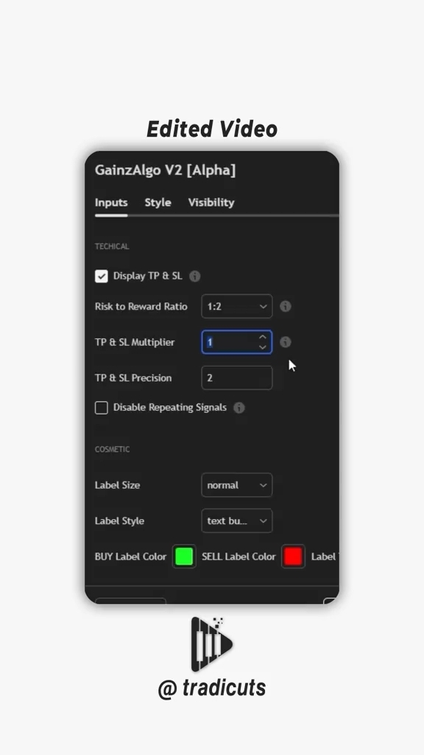Click the Risk to Reward Ratio label

coord(141,306)
